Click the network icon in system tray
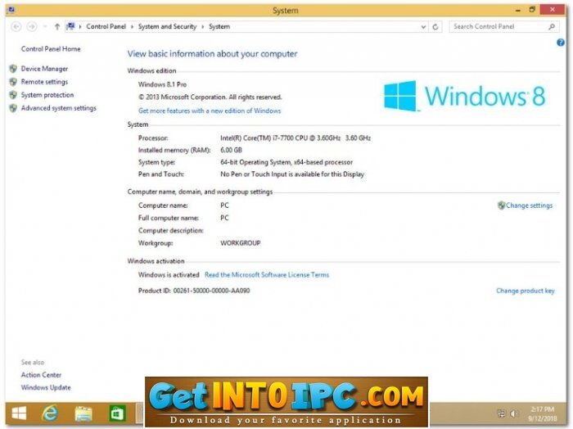 501,413
